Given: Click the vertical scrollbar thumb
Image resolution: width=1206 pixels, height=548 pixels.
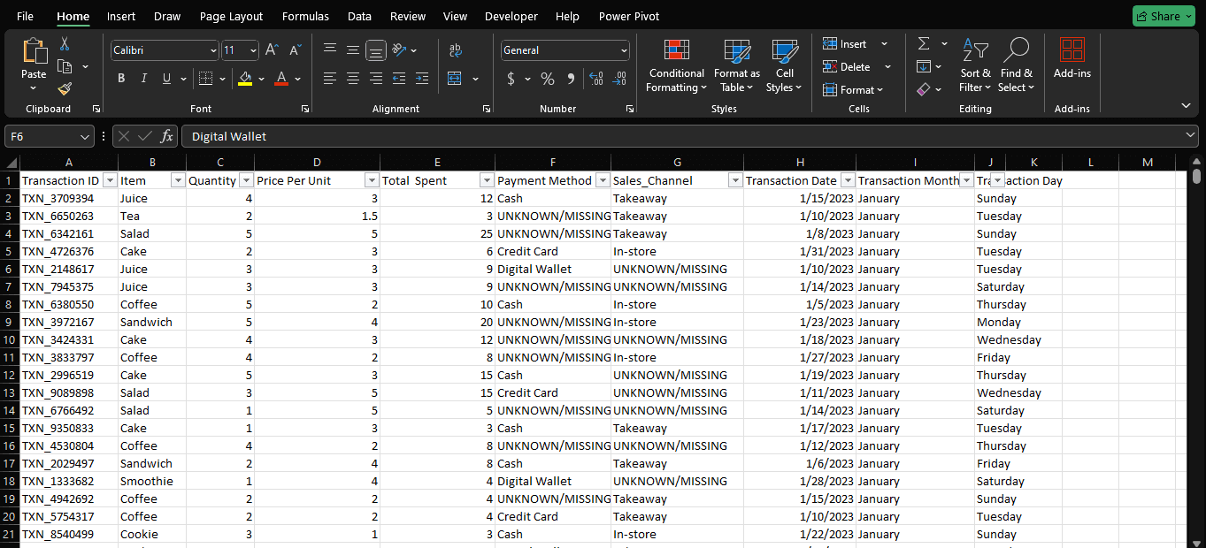Looking at the screenshot, I should tap(1197, 175).
